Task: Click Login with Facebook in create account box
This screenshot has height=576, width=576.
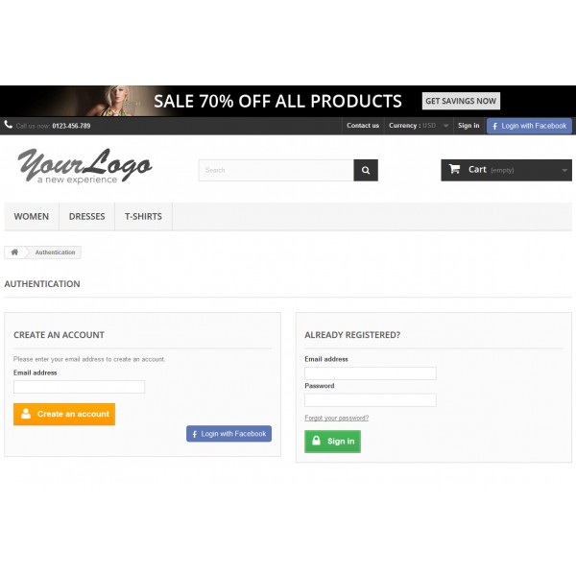Action: tap(228, 434)
